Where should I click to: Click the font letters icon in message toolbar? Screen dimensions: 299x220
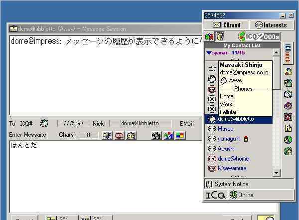(x=156, y=135)
